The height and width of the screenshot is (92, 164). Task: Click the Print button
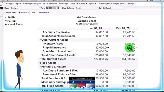pyautogui.click(x=73, y=4)
